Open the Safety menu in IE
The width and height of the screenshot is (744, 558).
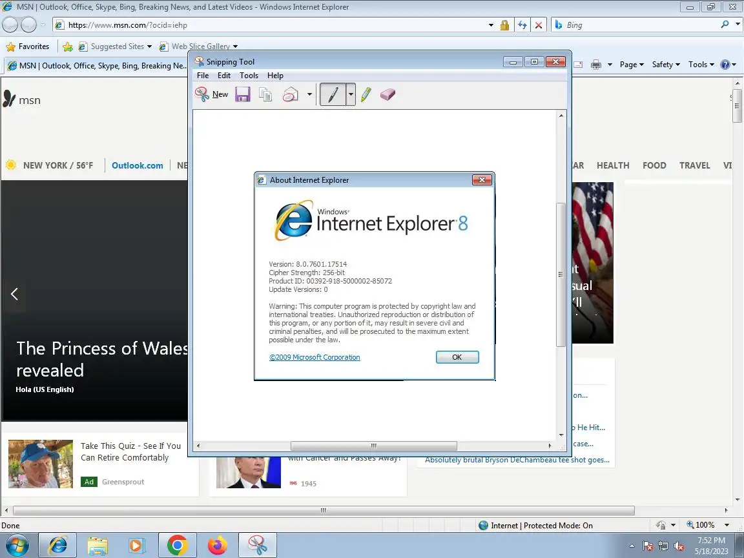(x=666, y=65)
